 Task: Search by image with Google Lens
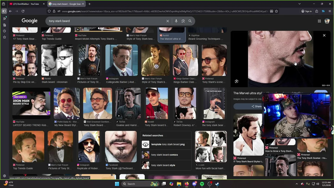tap(183, 21)
